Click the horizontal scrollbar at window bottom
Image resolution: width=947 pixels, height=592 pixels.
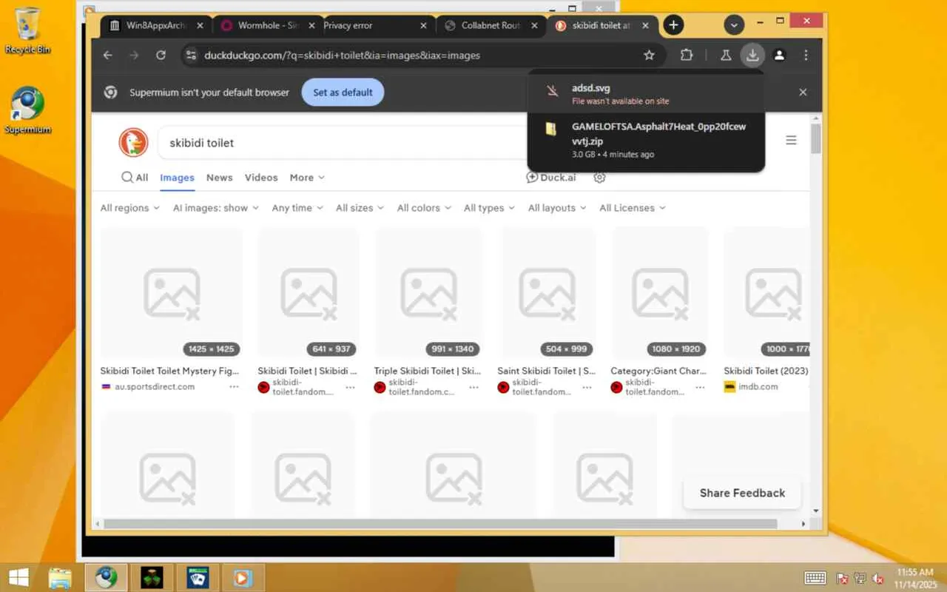(440, 524)
